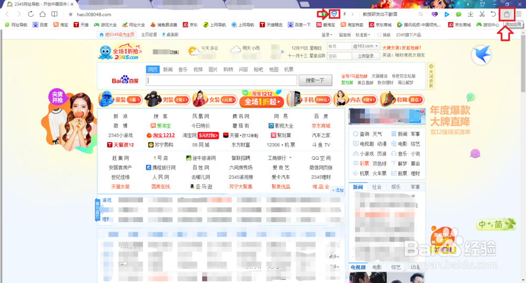This screenshot has height=283, width=526.
Task: Open the blue play video extension icon
Action: click(x=447, y=14)
